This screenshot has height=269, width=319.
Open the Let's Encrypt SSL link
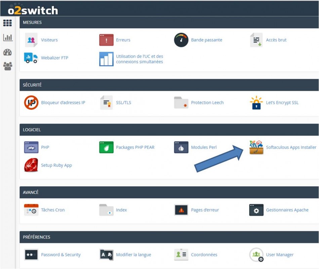(282, 103)
